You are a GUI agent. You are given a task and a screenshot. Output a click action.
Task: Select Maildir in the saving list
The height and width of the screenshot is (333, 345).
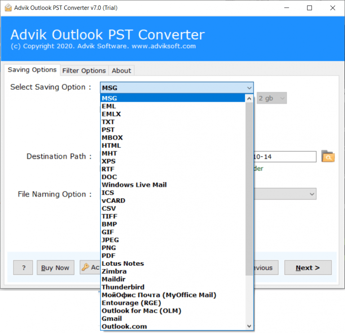pos(173,279)
